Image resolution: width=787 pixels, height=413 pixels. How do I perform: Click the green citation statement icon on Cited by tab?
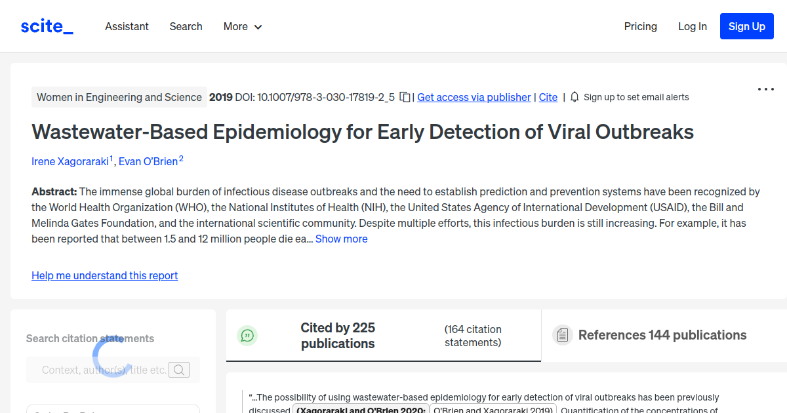click(x=247, y=335)
